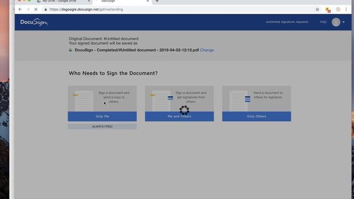Screen dimensions: 354x199
Task: Click the browser forward arrow
Action: [28, 9]
